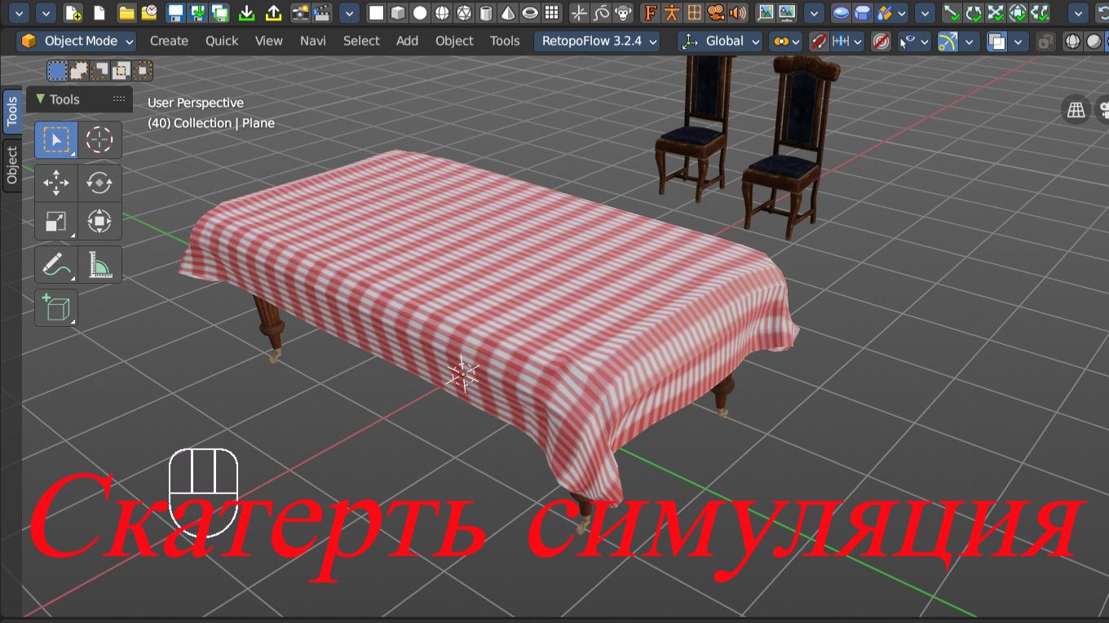Screen dimensions: 1109x623
Task: Choose the Move tool
Action: [x=55, y=183]
